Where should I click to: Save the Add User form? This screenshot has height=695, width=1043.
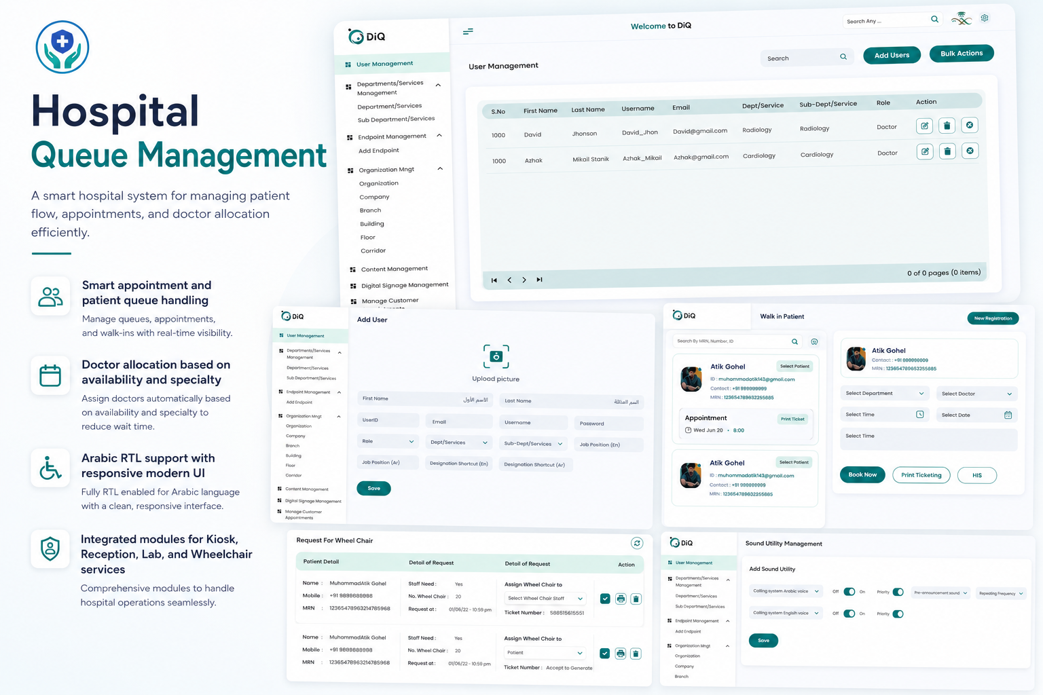(x=373, y=488)
